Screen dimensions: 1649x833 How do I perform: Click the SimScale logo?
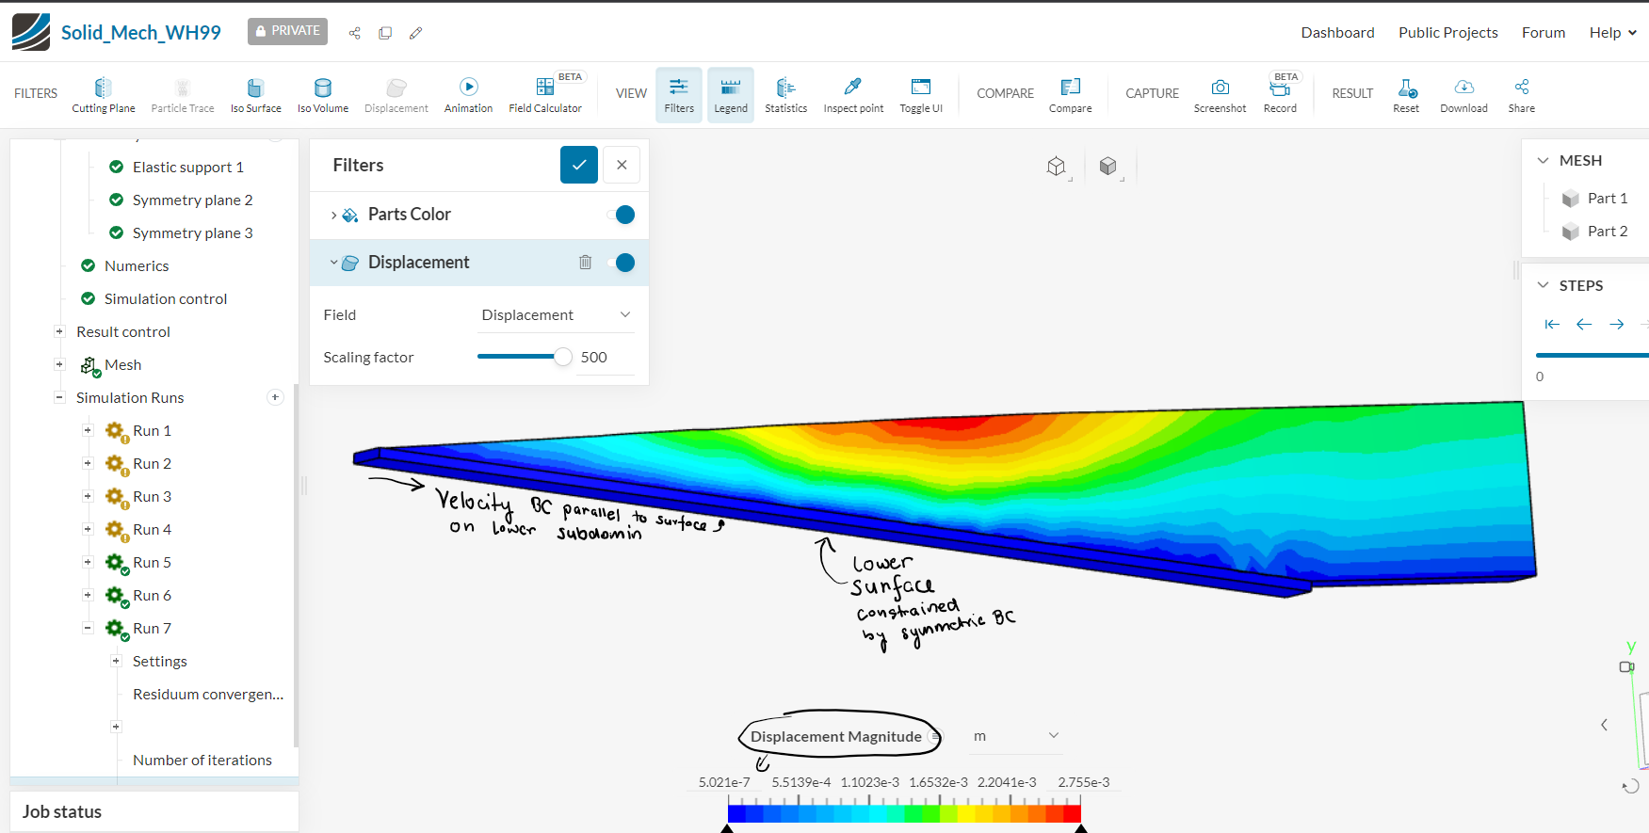[x=31, y=32]
